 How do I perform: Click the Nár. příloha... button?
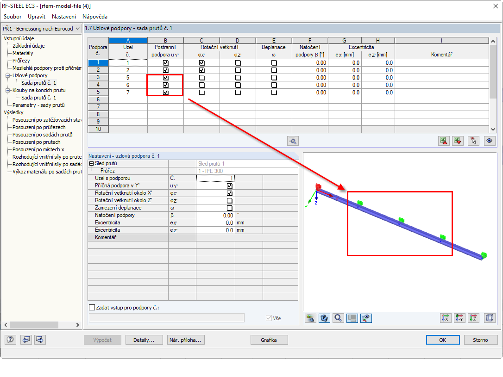click(x=186, y=340)
